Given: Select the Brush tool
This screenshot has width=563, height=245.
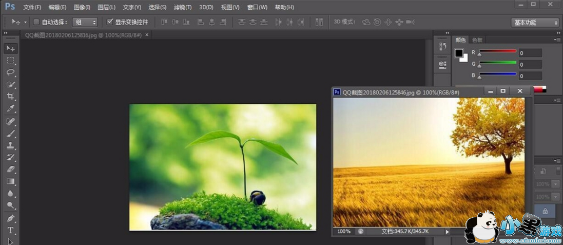Looking at the screenshot, I should pos(10,134).
